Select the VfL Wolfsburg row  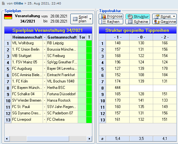pos(48,43)
